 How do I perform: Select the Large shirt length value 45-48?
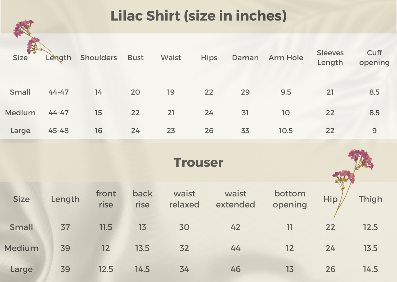click(58, 131)
